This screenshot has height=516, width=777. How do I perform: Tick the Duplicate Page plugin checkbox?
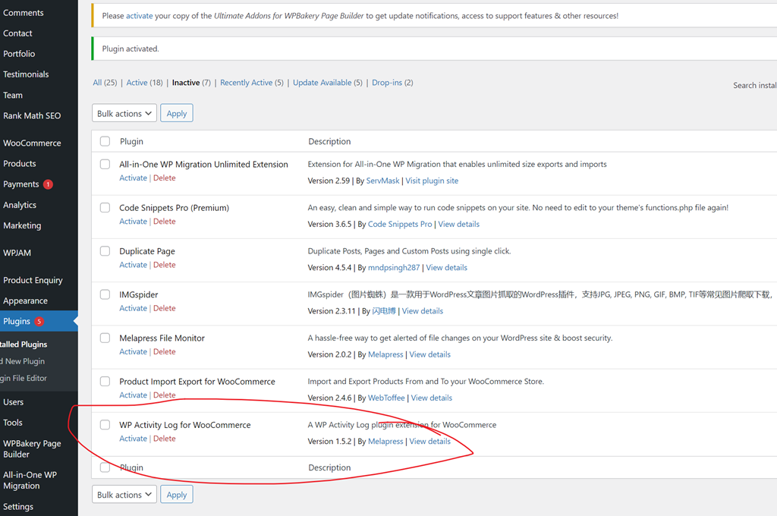105,251
